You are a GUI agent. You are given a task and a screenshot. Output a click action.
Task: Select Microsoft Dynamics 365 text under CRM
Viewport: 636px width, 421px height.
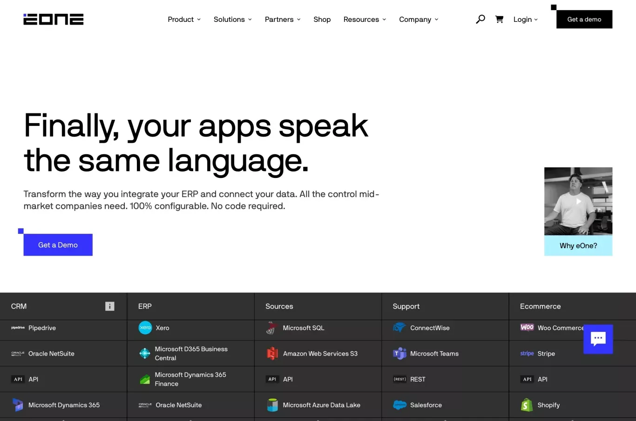point(64,405)
